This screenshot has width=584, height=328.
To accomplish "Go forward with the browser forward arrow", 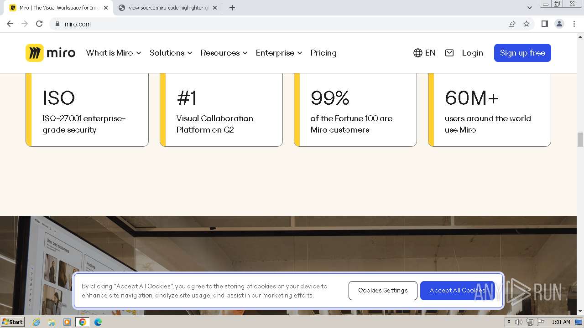I will point(25,24).
